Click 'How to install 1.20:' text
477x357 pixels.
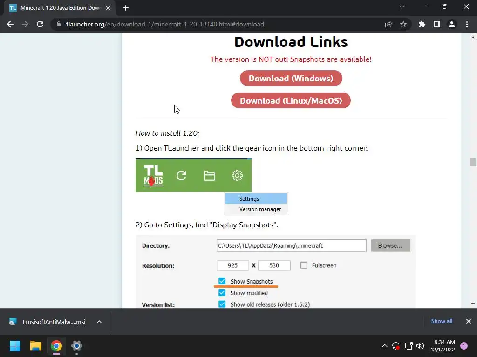coord(167,133)
